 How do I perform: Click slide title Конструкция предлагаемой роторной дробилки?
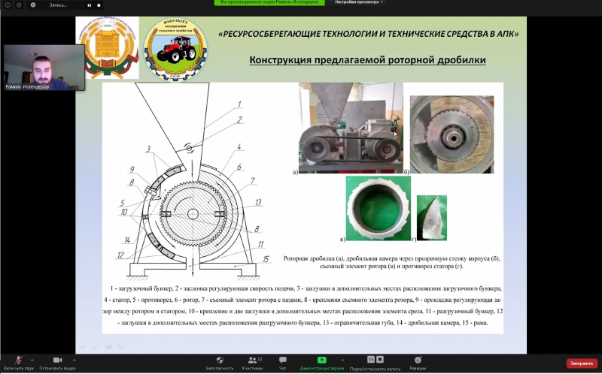pyautogui.click(x=367, y=60)
